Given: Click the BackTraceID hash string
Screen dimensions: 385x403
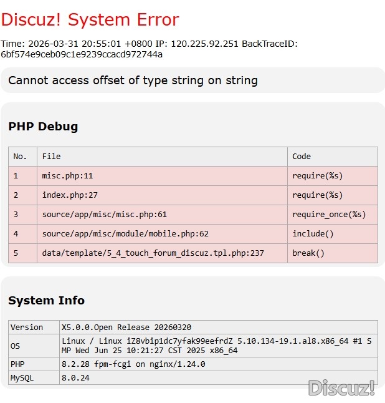Looking at the screenshot, I should pyautogui.click(x=82, y=54).
